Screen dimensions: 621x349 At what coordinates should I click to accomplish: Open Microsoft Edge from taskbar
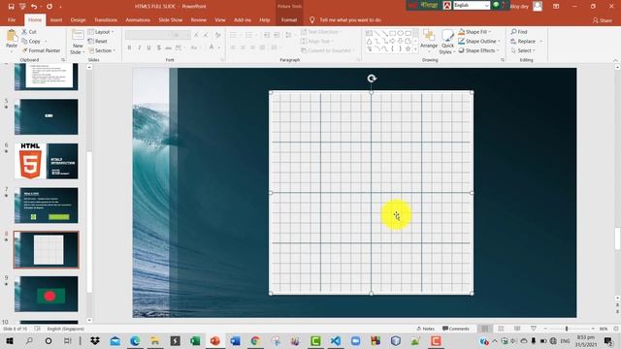tap(135, 341)
